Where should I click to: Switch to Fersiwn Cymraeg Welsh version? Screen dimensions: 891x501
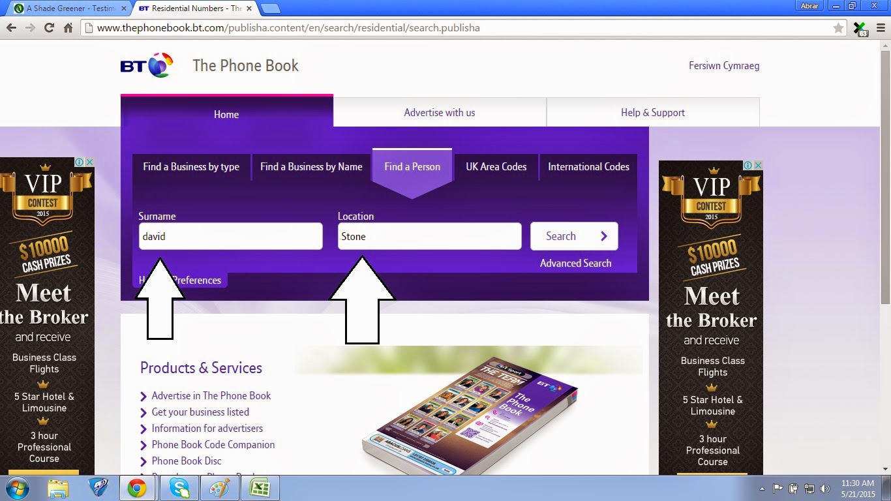pyautogui.click(x=724, y=66)
